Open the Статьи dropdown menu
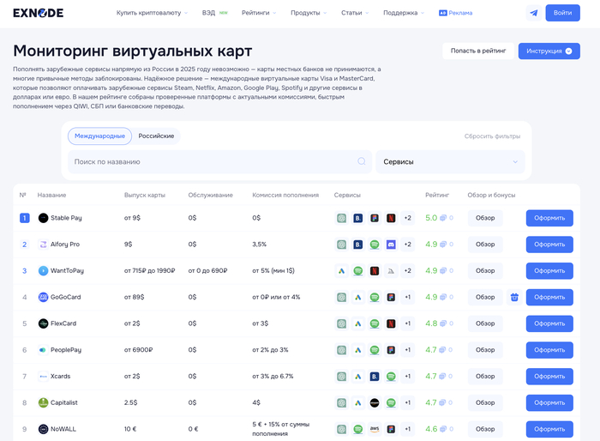 coord(355,13)
